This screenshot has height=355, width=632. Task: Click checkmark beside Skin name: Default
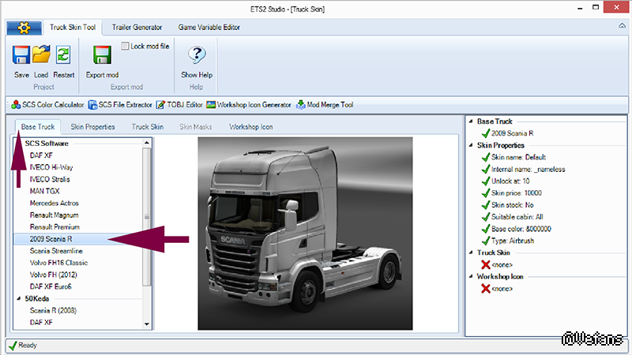click(x=486, y=157)
